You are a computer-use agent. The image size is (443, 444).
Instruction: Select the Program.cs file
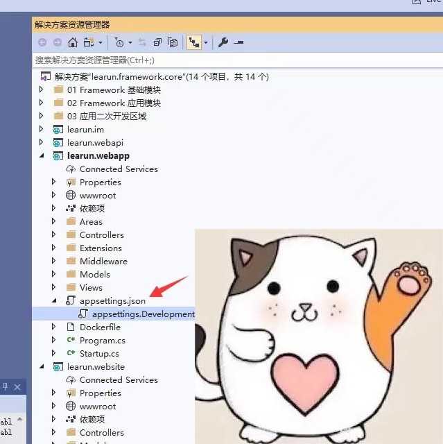coord(103,341)
